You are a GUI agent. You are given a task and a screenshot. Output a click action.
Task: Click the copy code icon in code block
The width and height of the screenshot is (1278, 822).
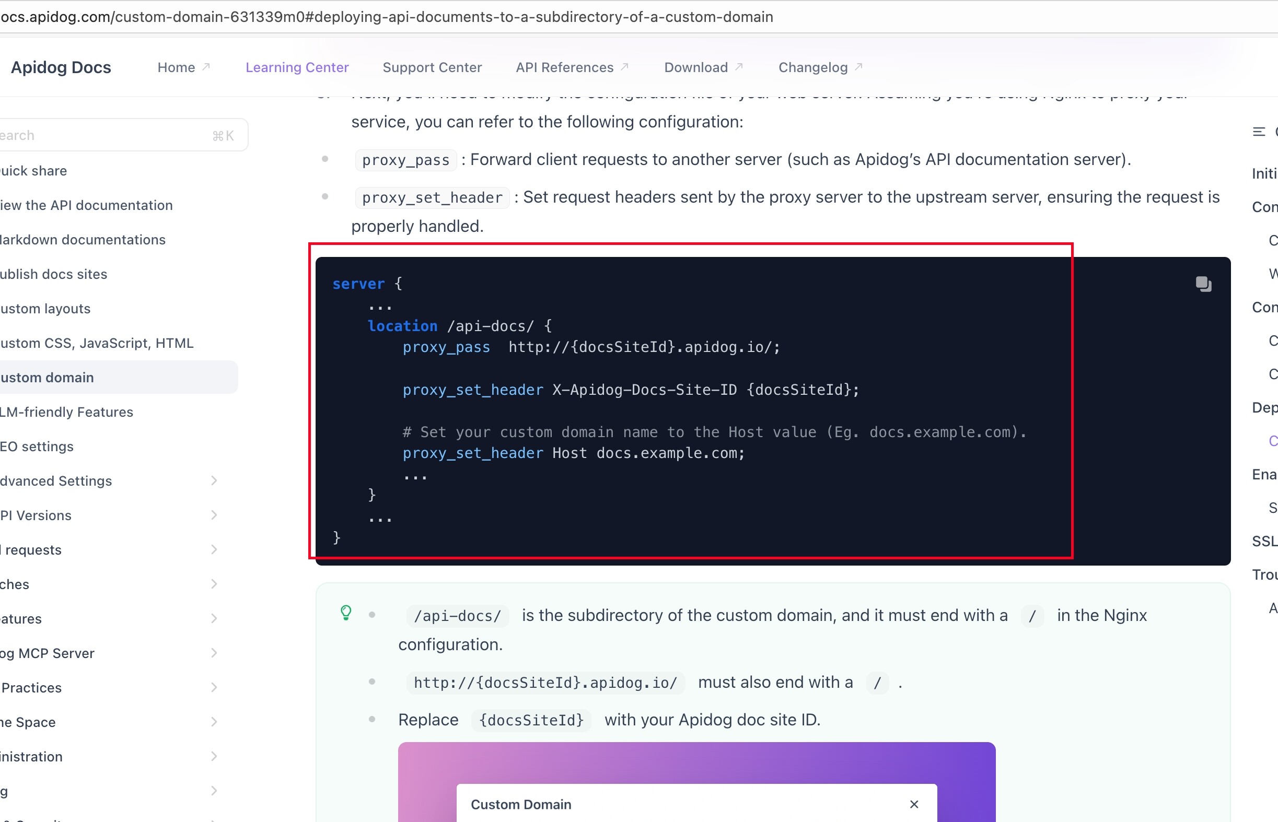point(1203,284)
